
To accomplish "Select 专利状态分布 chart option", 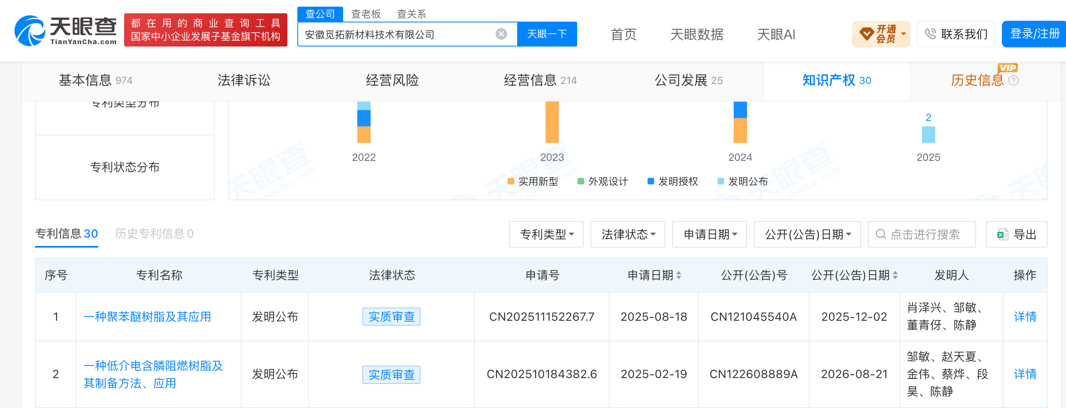I will pyautogui.click(x=125, y=167).
